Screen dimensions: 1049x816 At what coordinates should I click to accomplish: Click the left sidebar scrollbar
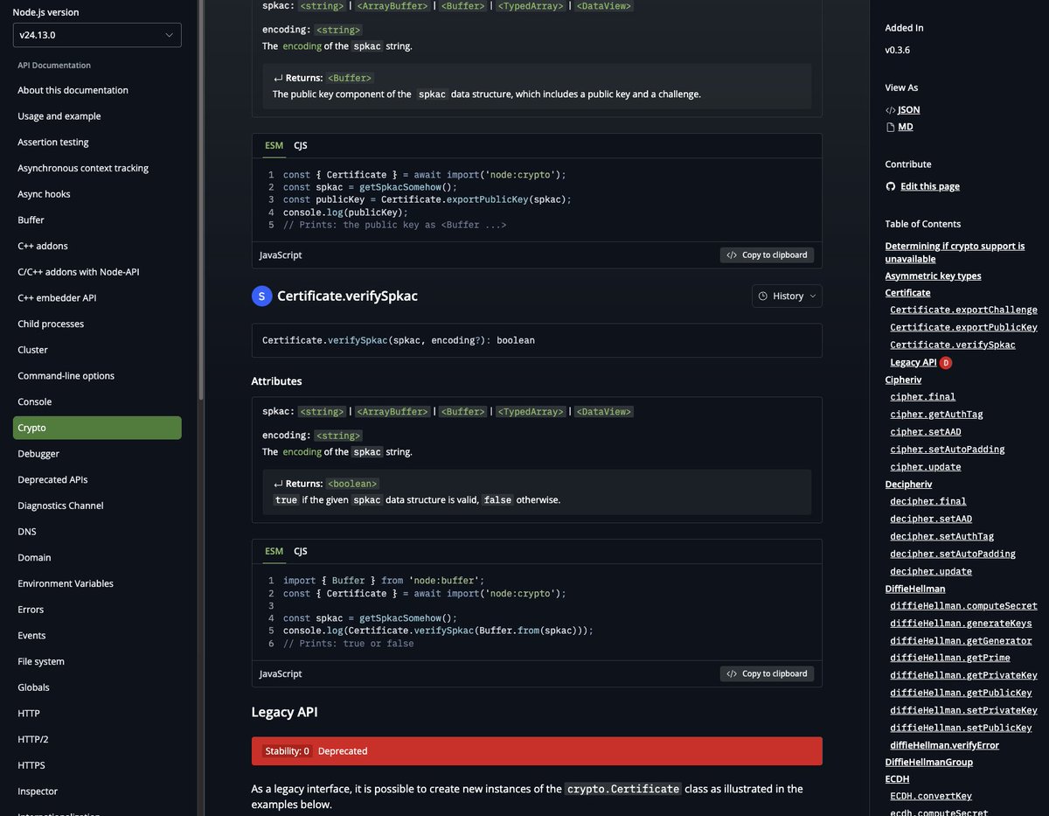click(200, 201)
